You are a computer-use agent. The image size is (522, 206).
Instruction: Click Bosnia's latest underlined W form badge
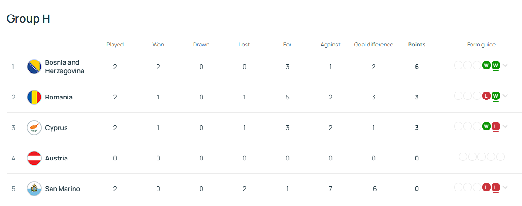point(495,65)
